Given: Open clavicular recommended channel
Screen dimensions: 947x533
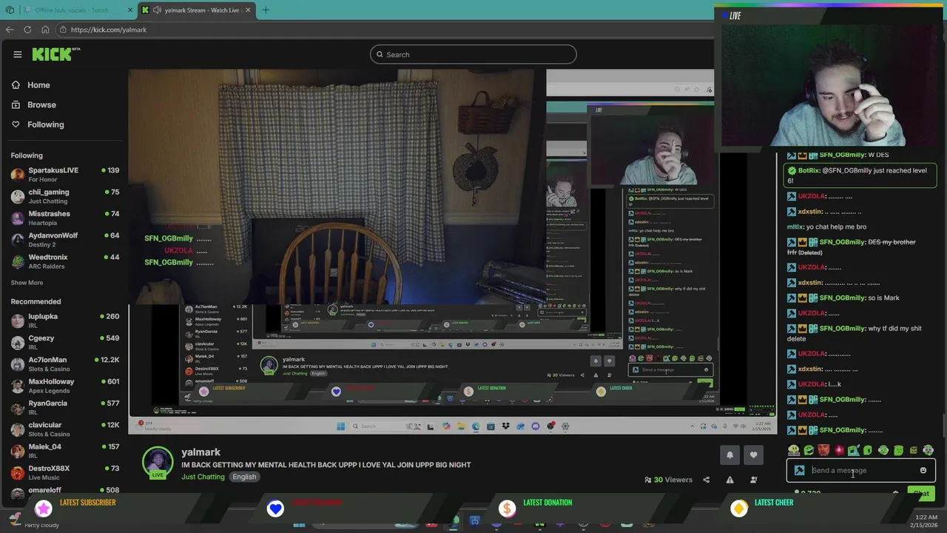Looking at the screenshot, I should [x=65, y=429].
